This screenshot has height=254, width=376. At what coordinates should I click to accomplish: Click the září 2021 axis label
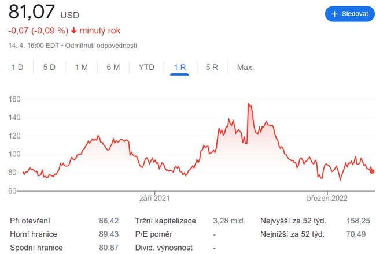pyautogui.click(x=155, y=199)
